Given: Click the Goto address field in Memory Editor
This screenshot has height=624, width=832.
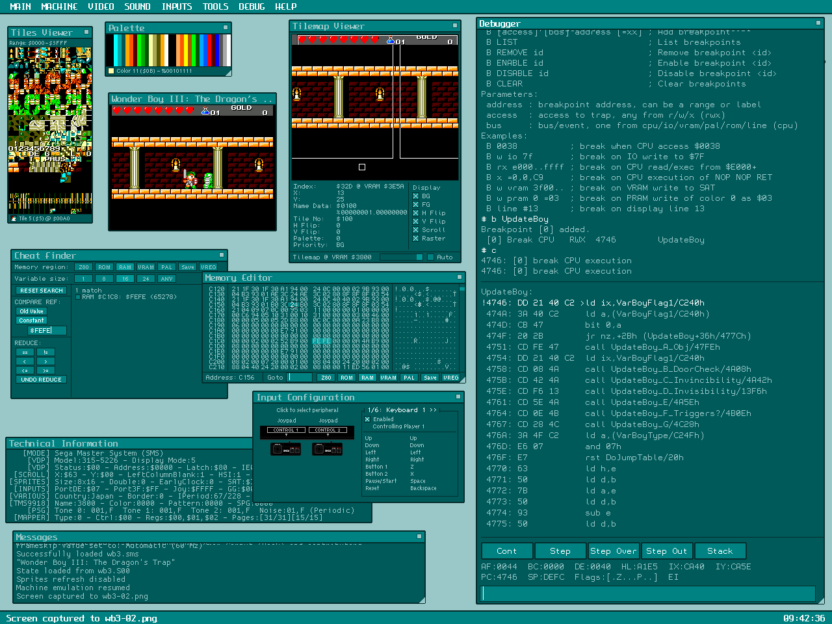Looking at the screenshot, I should (300, 378).
